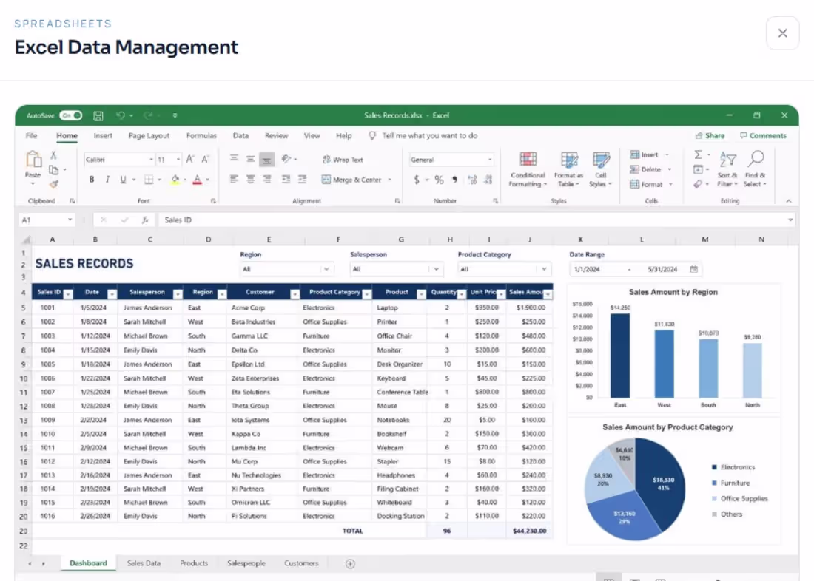This screenshot has width=814, height=581.
Task: Toggle Bold formatting
Action: pyautogui.click(x=92, y=180)
